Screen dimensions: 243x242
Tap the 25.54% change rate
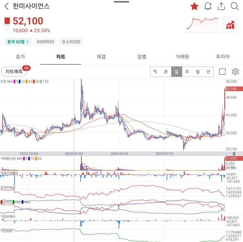[42, 30]
